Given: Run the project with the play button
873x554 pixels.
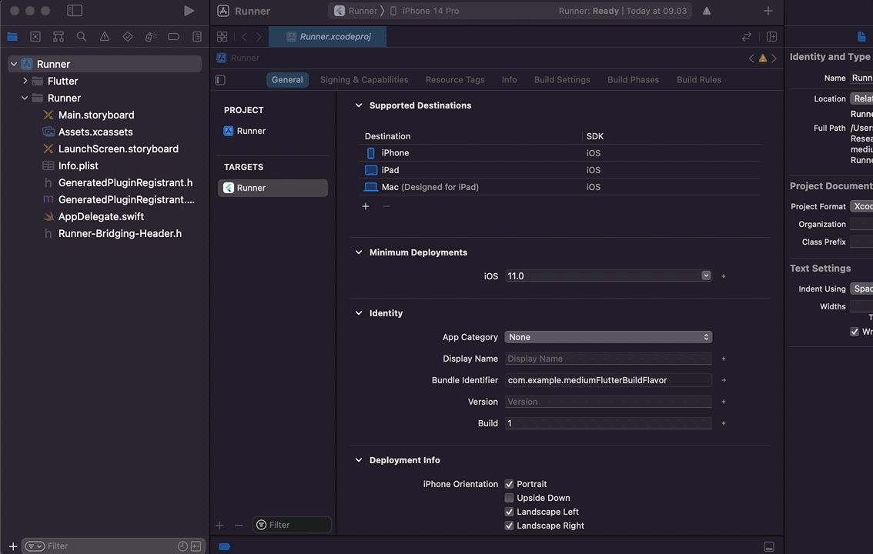Looking at the screenshot, I should [189, 11].
